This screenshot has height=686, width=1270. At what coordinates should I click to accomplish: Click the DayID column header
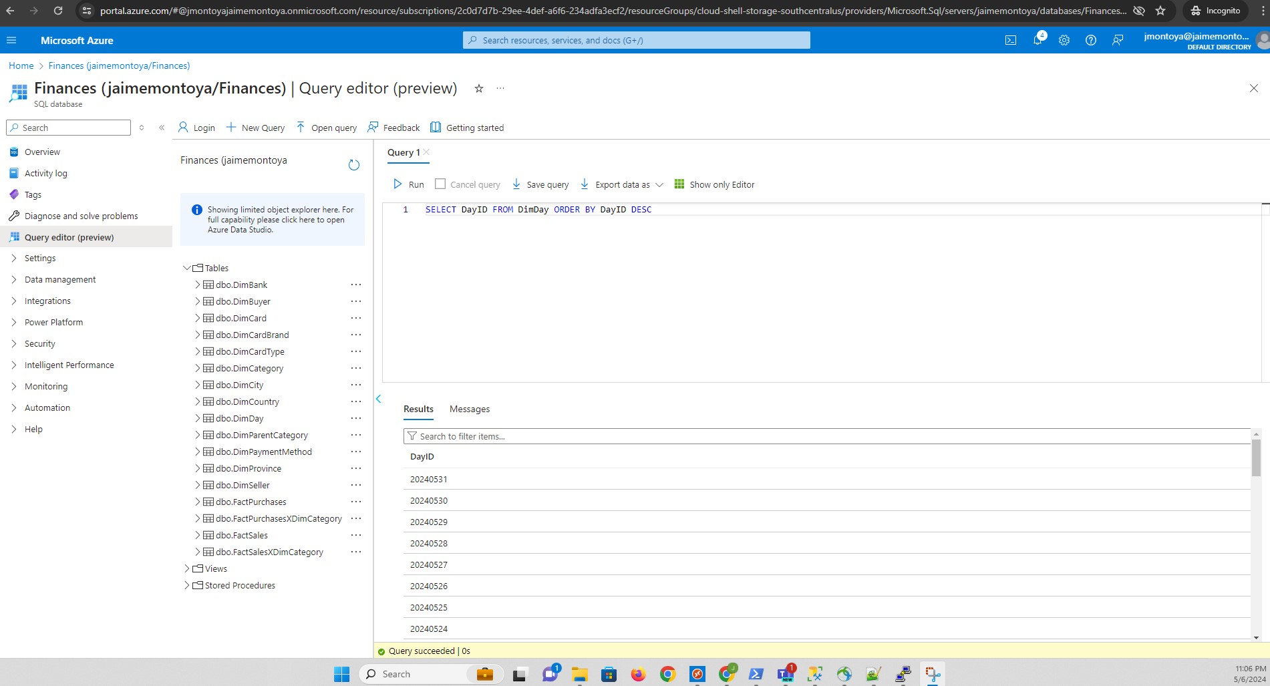pyautogui.click(x=422, y=456)
